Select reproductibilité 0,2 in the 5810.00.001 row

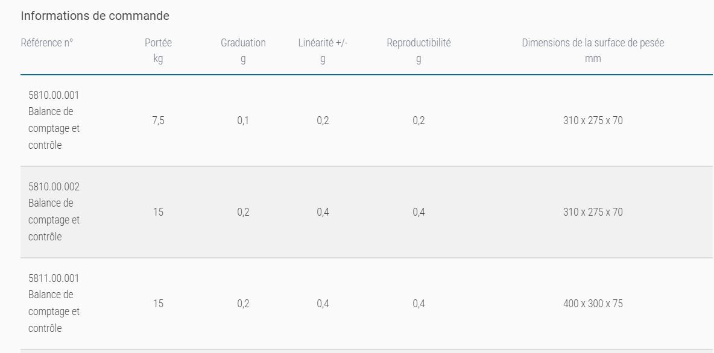coord(419,120)
